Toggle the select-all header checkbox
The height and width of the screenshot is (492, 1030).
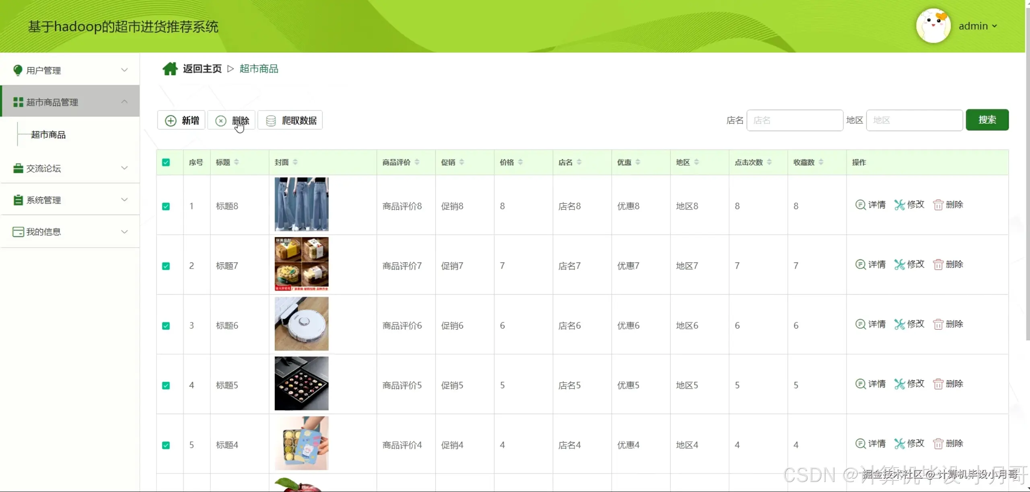click(x=166, y=162)
